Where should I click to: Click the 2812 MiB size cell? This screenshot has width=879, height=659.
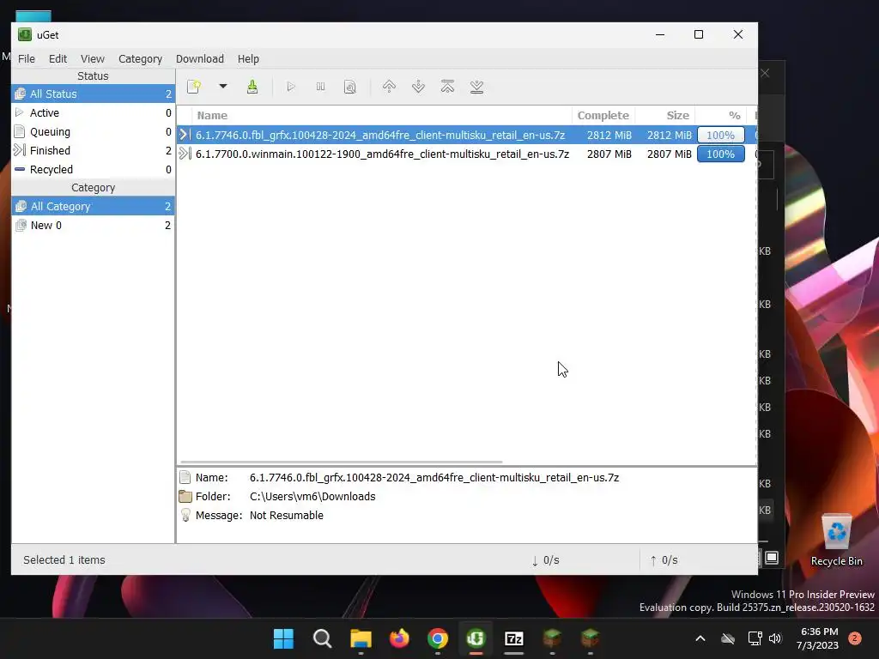[x=670, y=135]
